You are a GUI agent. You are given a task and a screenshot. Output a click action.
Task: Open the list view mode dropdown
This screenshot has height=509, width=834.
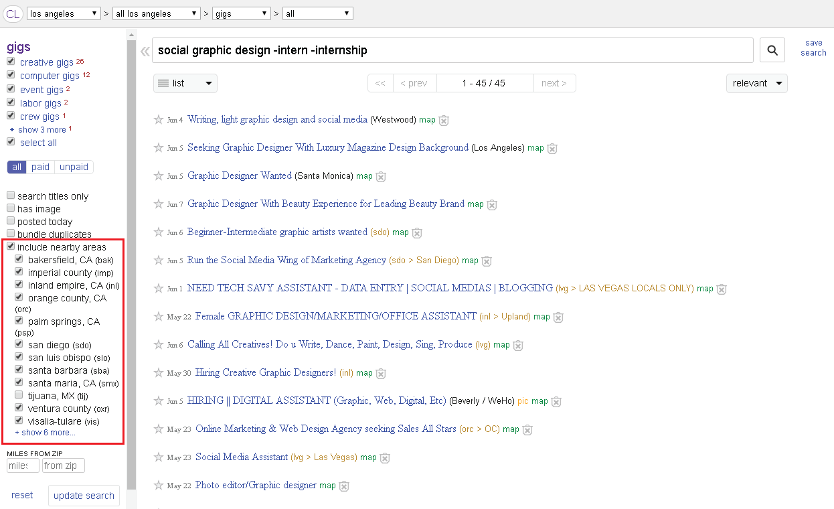tap(185, 83)
